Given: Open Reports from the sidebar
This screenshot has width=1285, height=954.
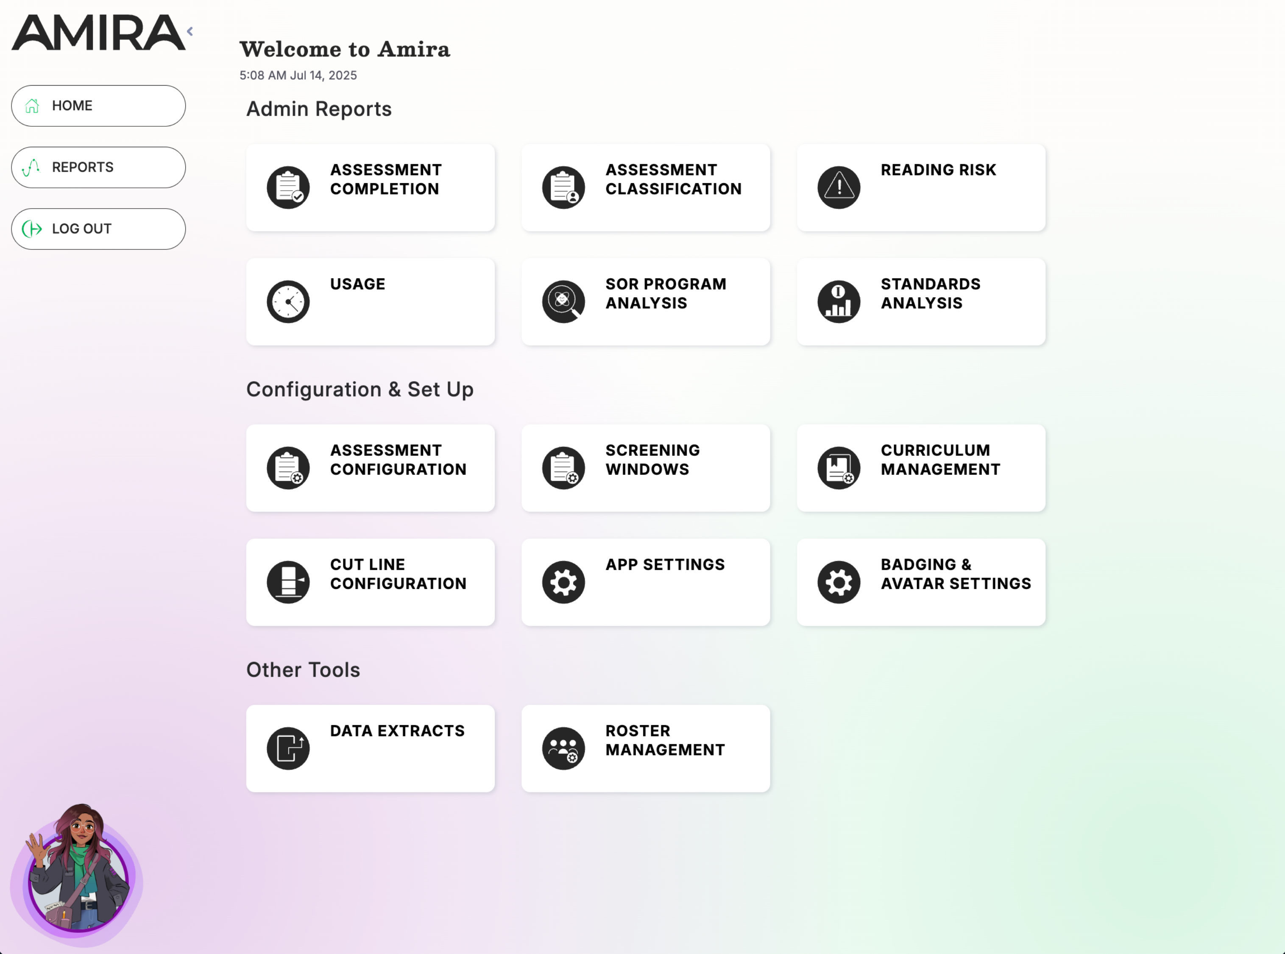Looking at the screenshot, I should pyautogui.click(x=98, y=167).
